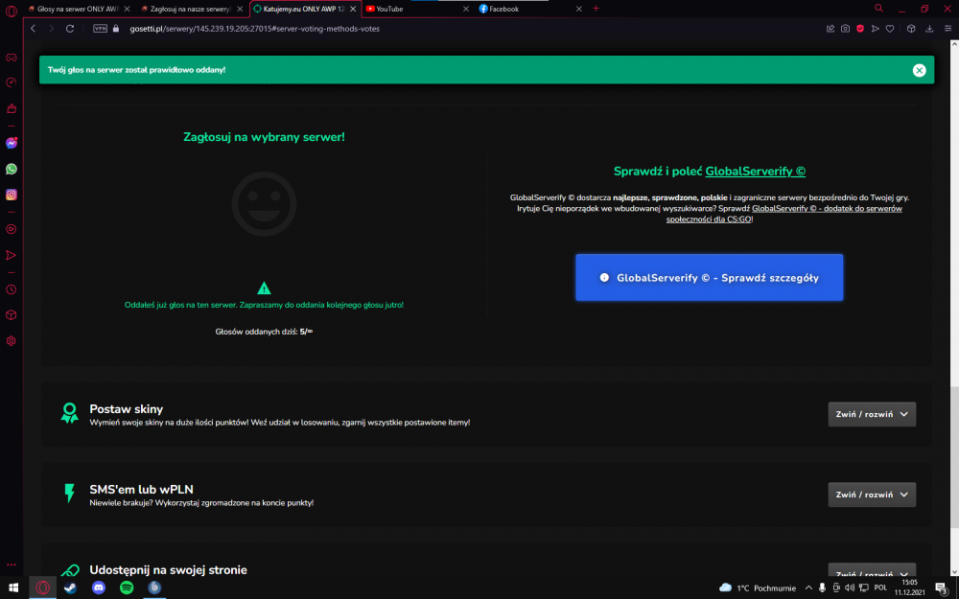Send page via toolbar flow arrow icon
This screenshot has height=599, width=959.
click(x=876, y=29)
